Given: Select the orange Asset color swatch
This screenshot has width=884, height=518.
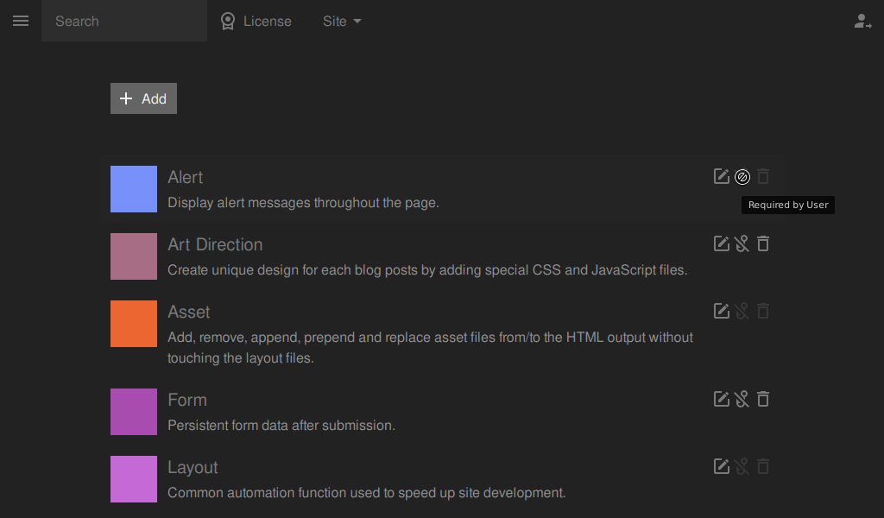Looking at the screenshot, I should pos(134,324).
